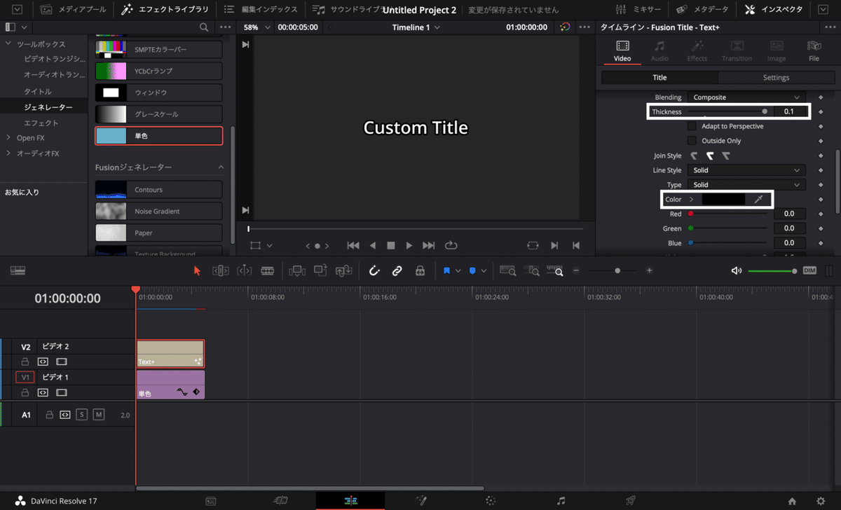Screen dimensions: 841x510
Task: Switch to the Settings tab in inspector
Action: tap(776, 78)
